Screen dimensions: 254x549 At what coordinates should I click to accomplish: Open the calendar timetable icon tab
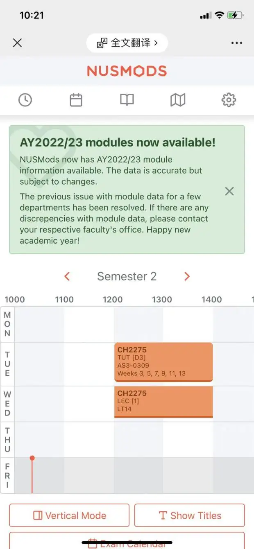coord(76,100)
